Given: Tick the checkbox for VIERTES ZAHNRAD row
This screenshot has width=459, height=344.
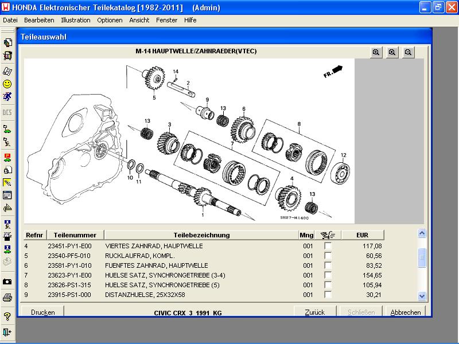Looking at the screenshot, I should [x=328, y=246].
